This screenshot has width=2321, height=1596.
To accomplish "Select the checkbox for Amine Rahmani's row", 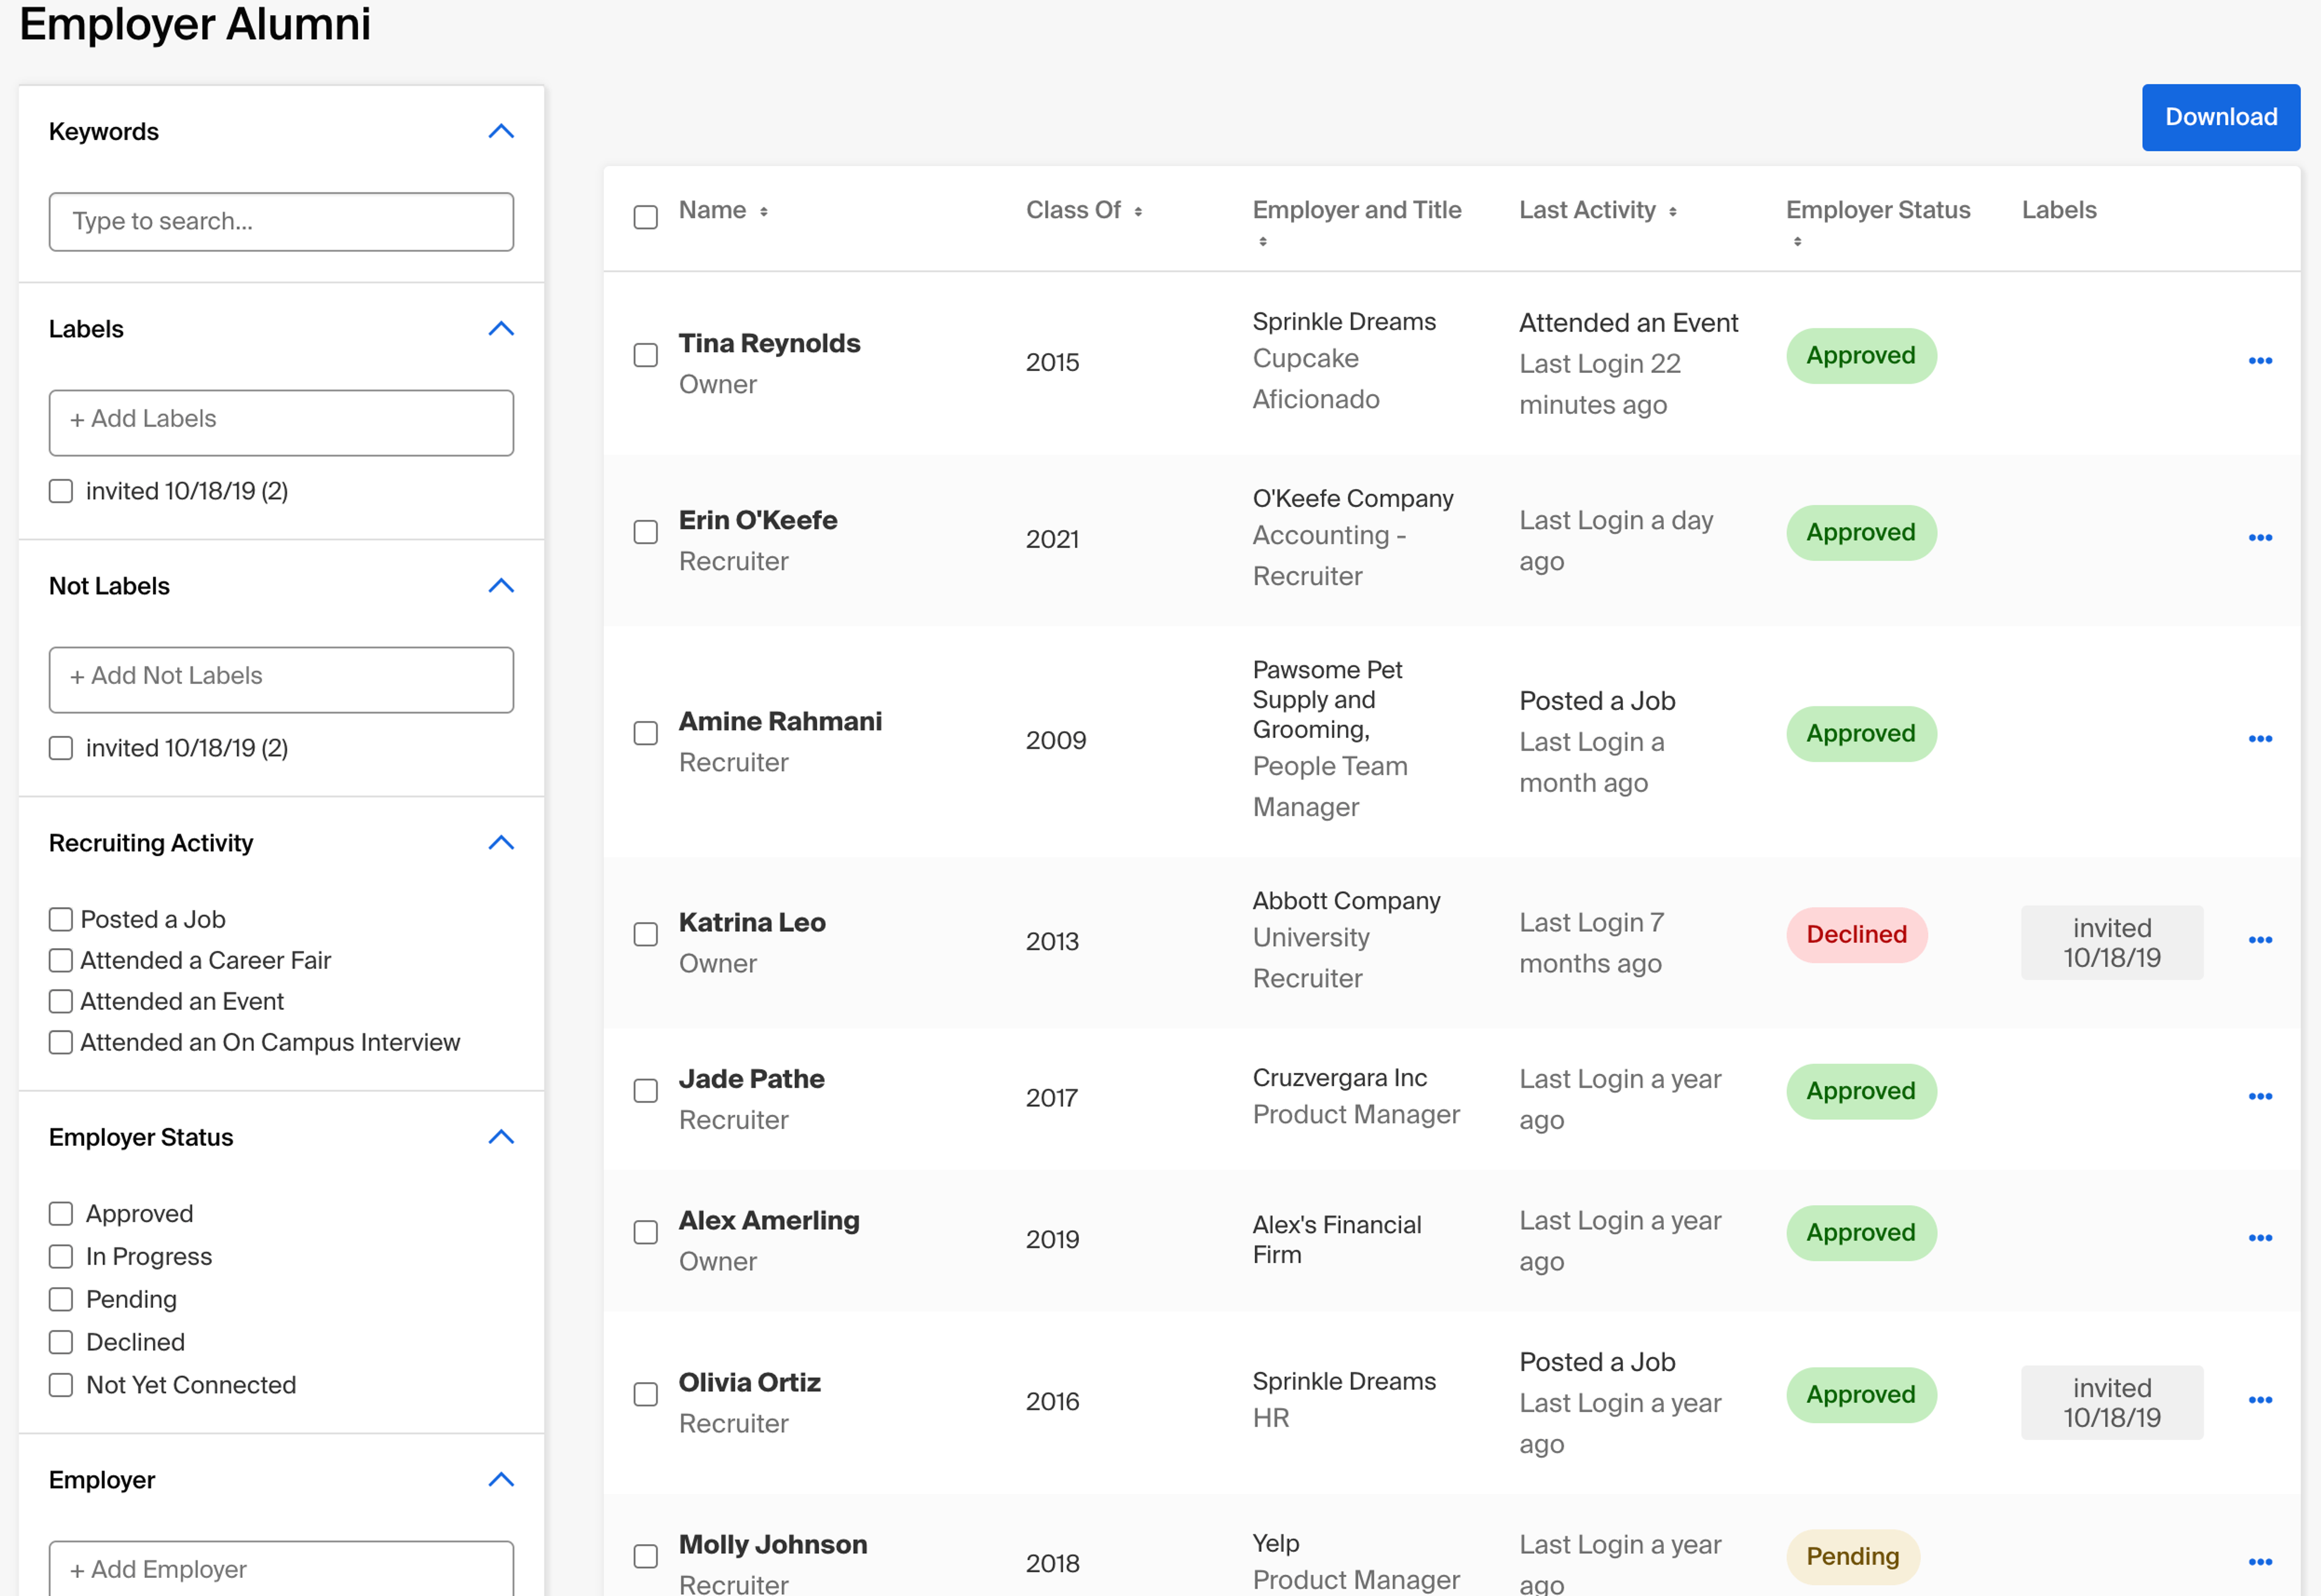I will pyautogui.click(x=646, y=733).
